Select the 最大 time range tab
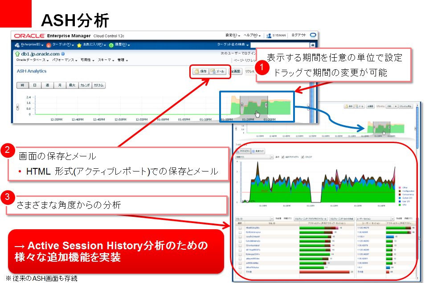This screenshot has width=425, height=283. (x=72, y=85)
